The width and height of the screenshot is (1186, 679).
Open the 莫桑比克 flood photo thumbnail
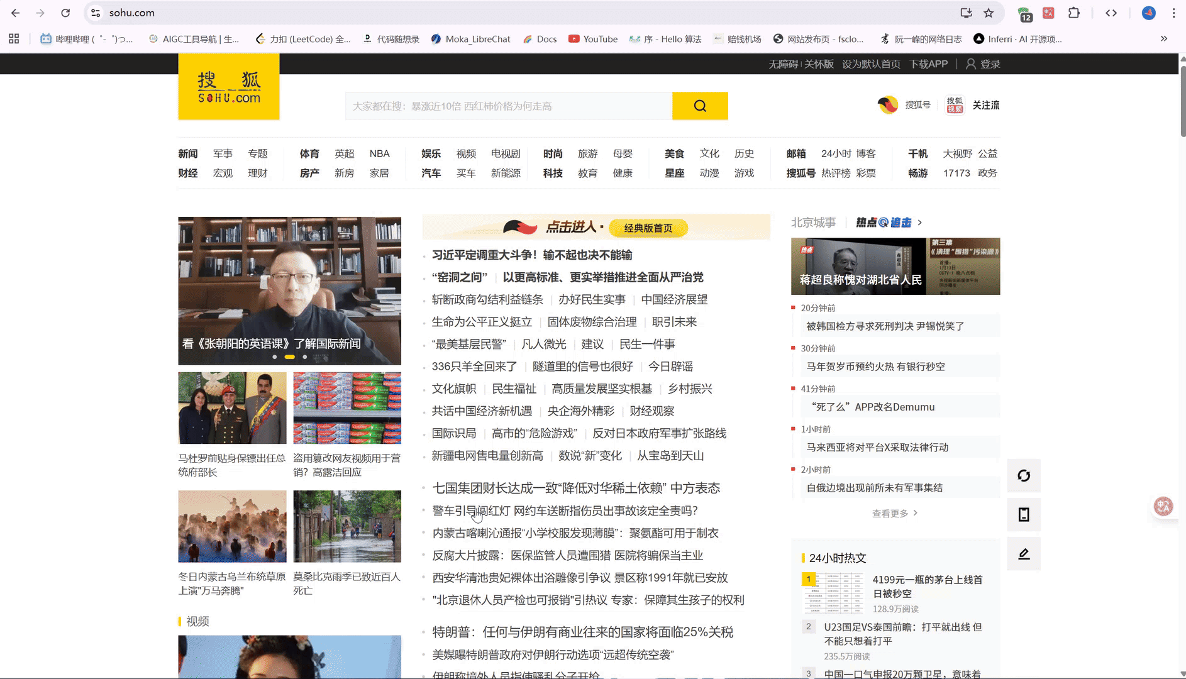tap(347, 526)
